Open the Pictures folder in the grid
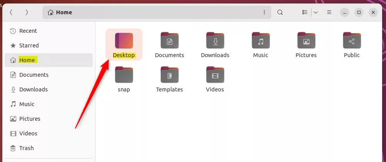This screenshot has height=162, width=386. pyautogui.click(x=306, y=40)
